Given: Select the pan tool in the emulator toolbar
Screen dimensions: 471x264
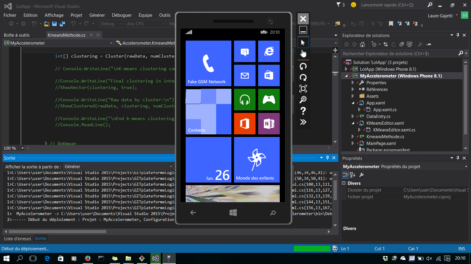Looking at the screenshot, I should click(303, 54).
